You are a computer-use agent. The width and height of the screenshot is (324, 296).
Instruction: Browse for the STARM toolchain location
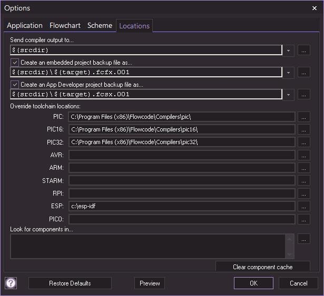[x=304, y=180]
